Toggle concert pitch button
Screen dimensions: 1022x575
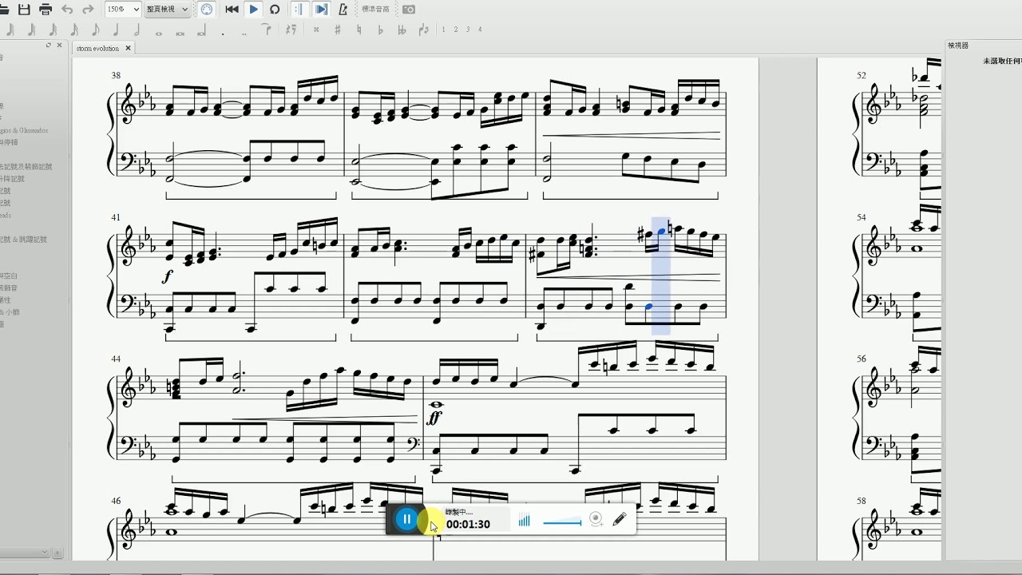(x=375, y=10)
